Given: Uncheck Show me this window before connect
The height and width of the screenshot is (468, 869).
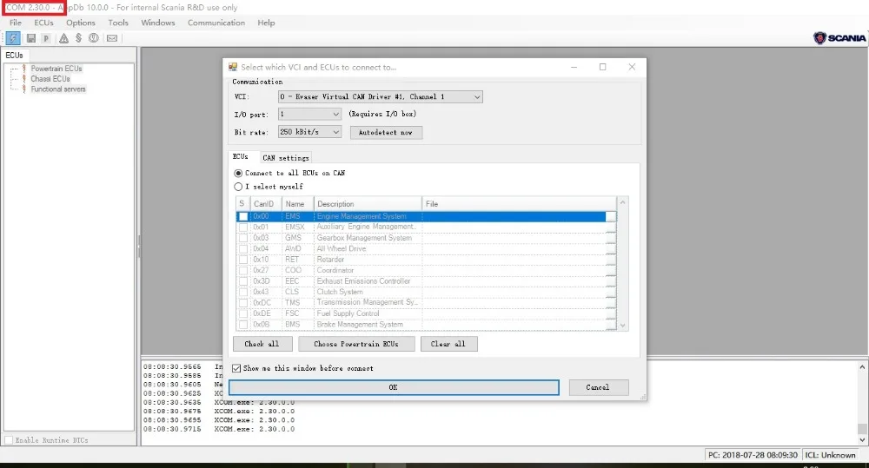Looking at the screenshot, I should [236, 368].
